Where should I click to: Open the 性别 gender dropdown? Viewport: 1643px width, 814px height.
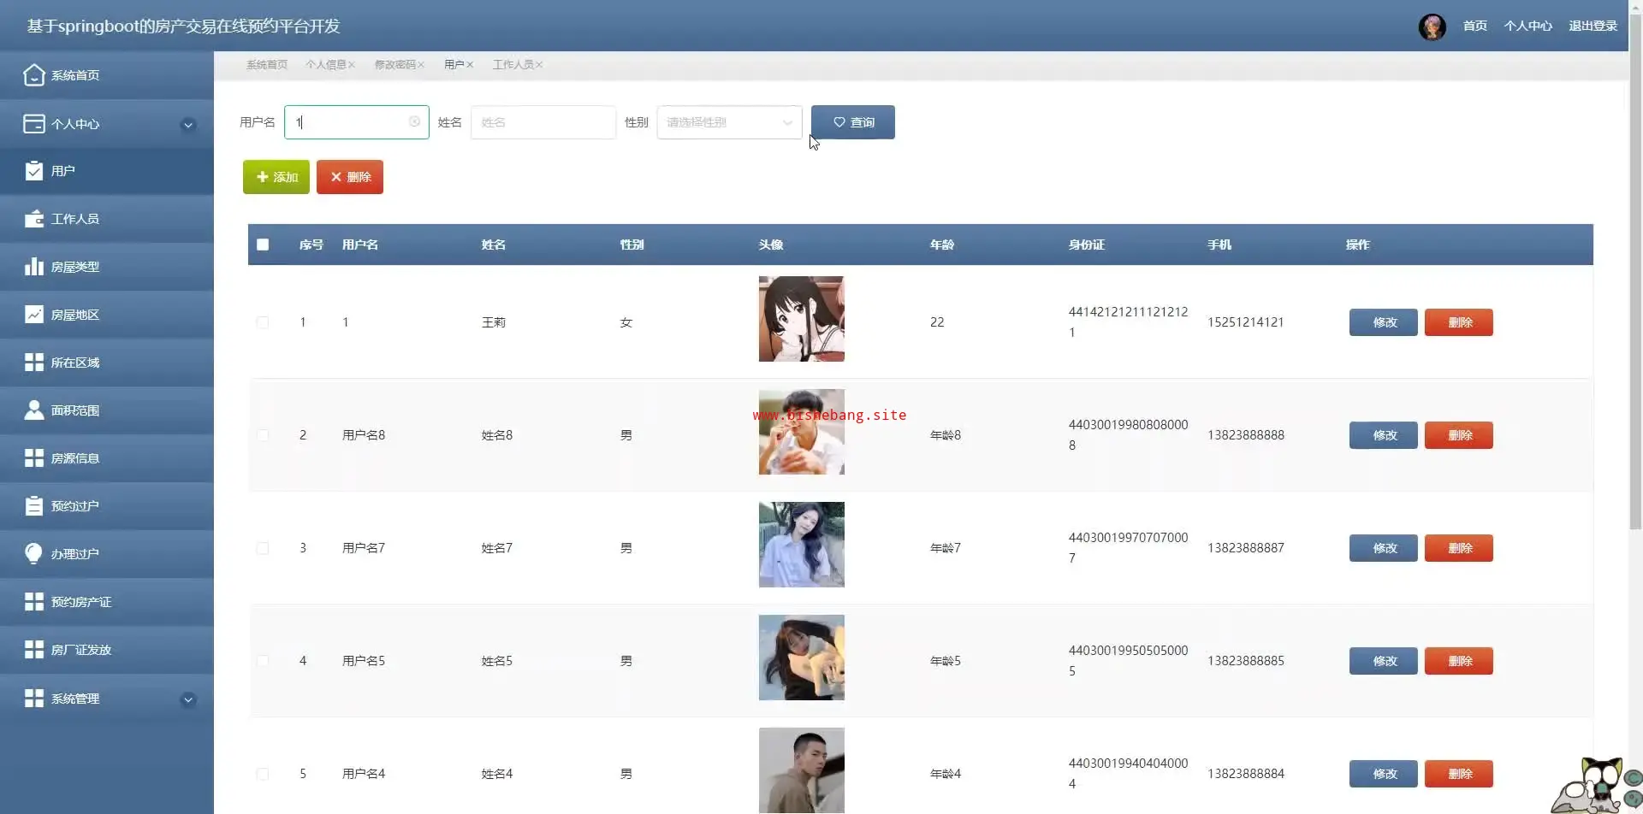[x=729, y=122]
